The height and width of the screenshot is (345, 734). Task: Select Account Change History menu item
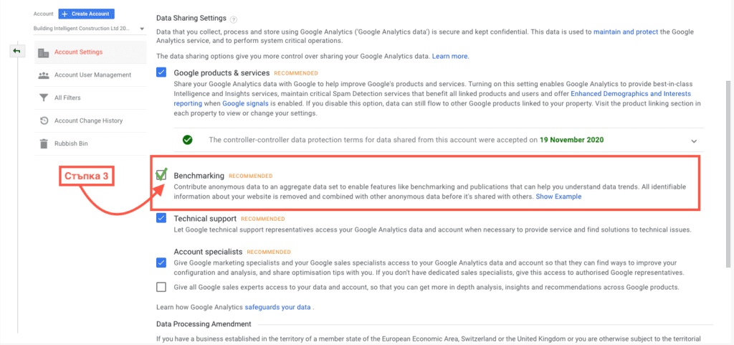[x=88, y=121]
